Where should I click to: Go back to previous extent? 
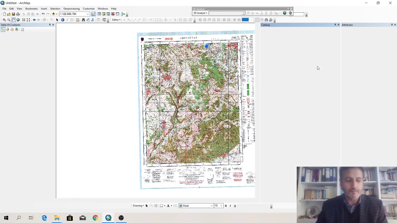34,20
